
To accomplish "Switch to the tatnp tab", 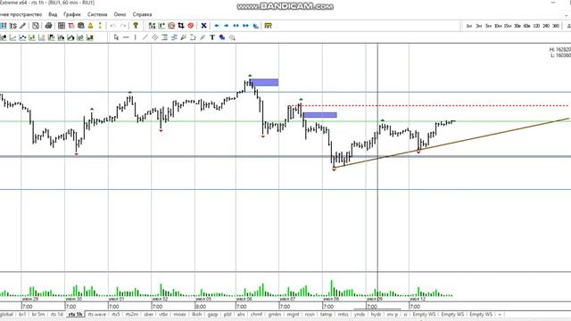I will (326, 314).
